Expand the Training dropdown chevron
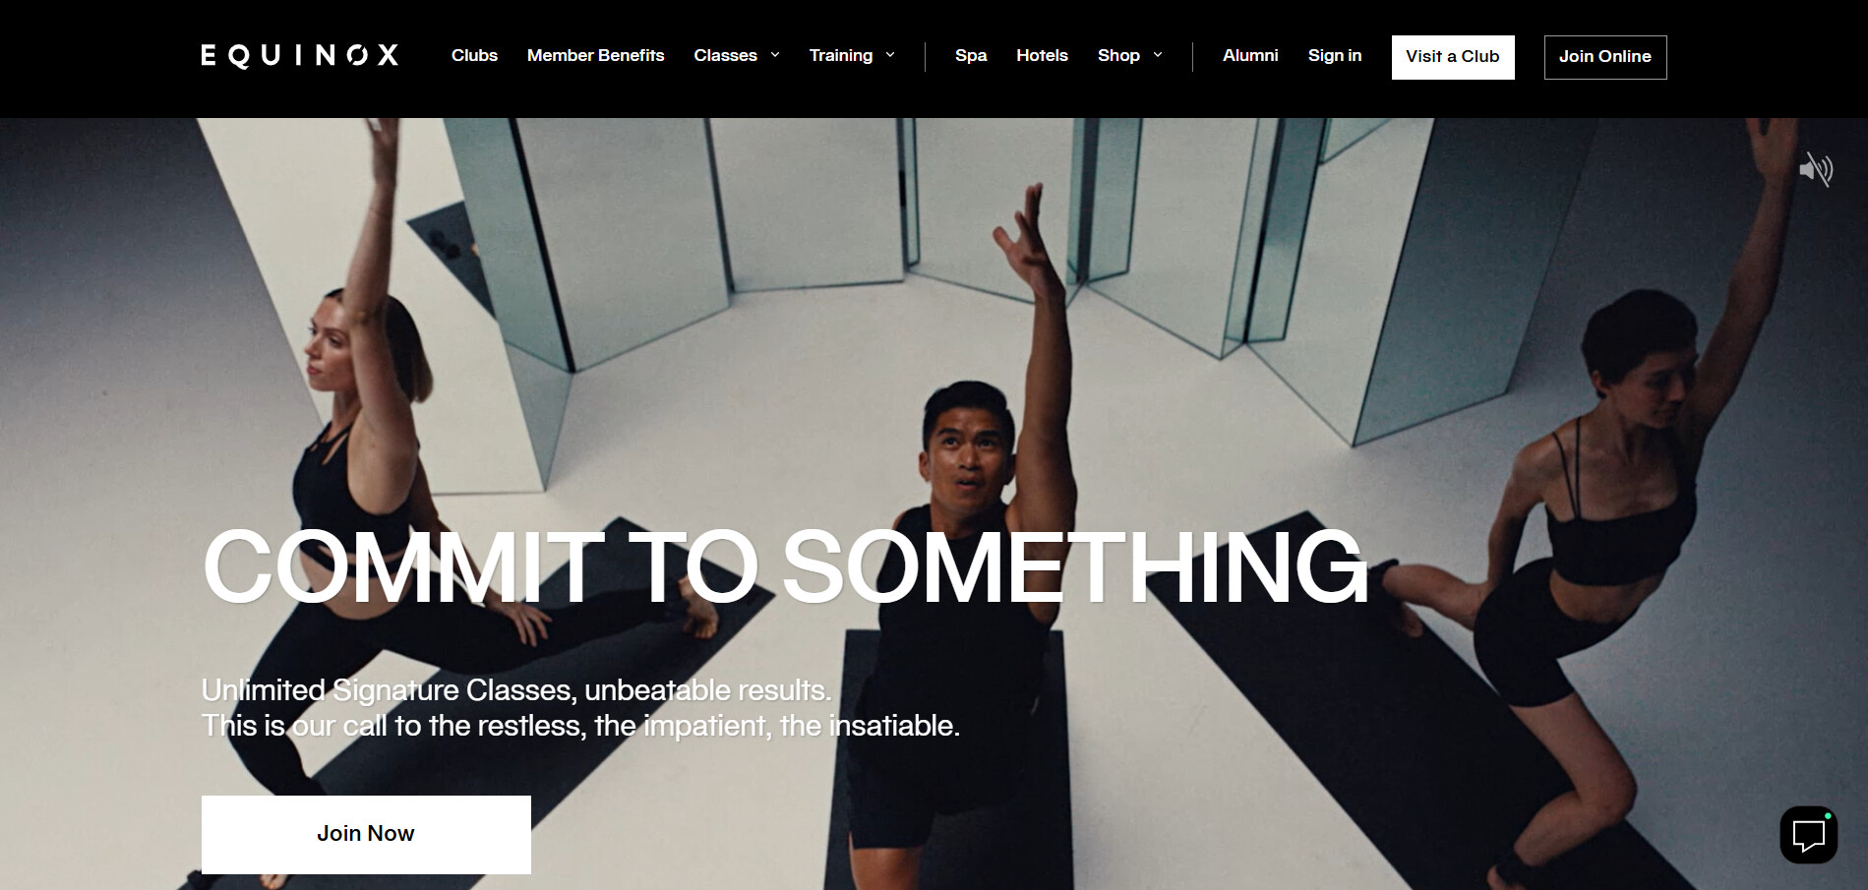Viewport: 1868px width, 890px height. pyautogui.click(x=890, y=55)
